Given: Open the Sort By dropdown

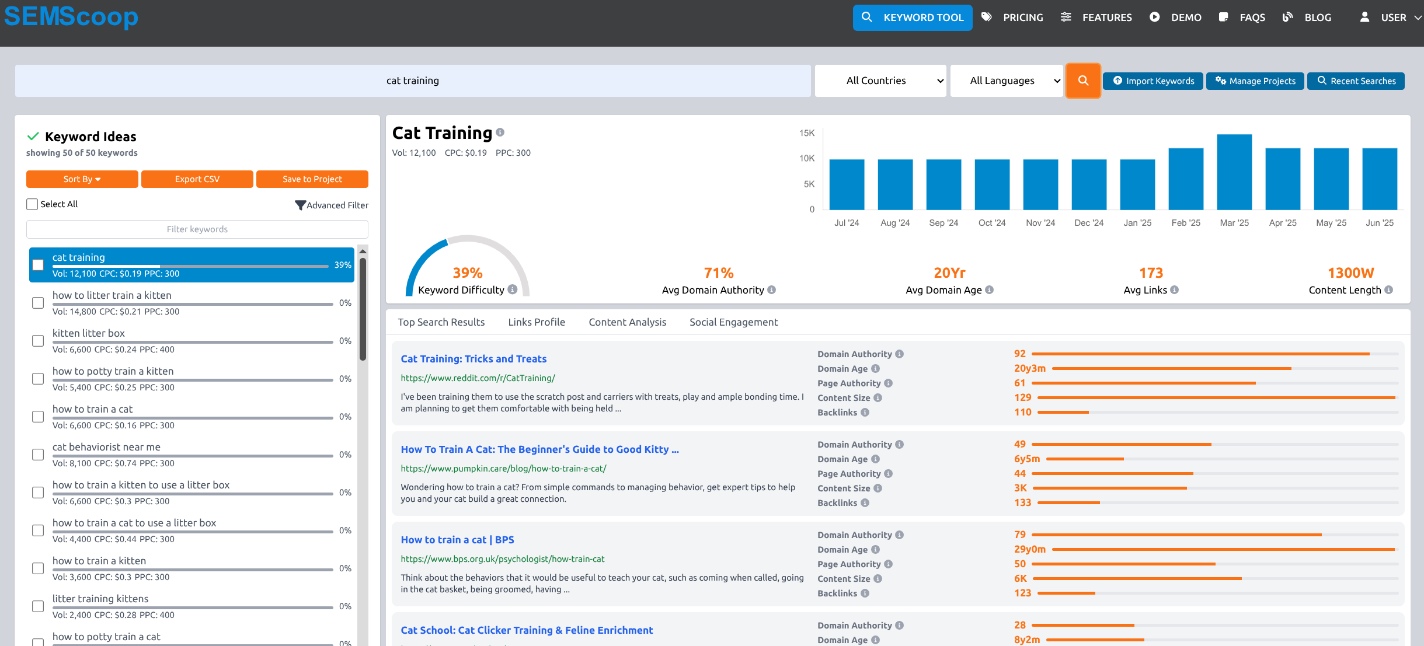Looking at the screenshot, I should point(82,179).
